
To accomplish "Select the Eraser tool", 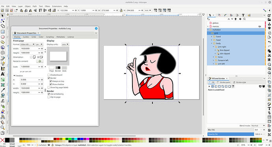I will [x=3, y=112].
